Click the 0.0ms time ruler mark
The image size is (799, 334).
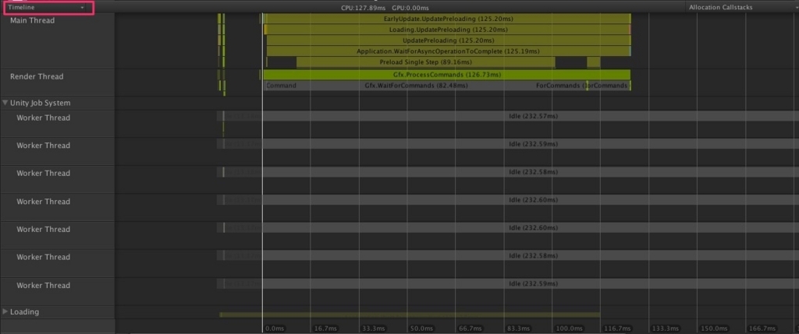pyautogui.click(x=275, y=329)
